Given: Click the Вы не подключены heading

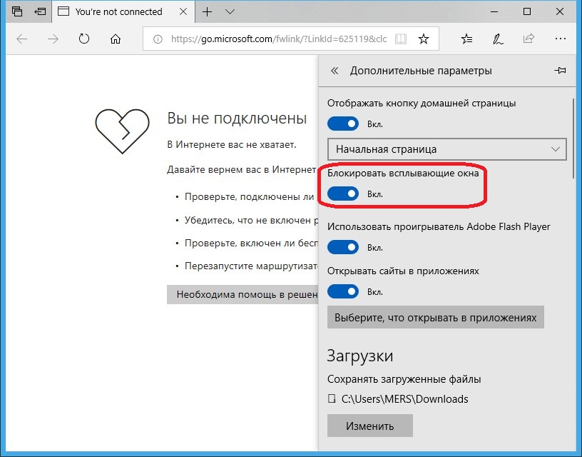Looking at the screenshot, I should [238, 118].
